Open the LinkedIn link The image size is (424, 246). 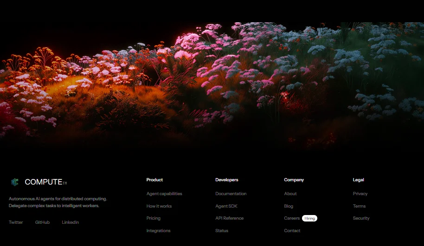pos(71,222)
